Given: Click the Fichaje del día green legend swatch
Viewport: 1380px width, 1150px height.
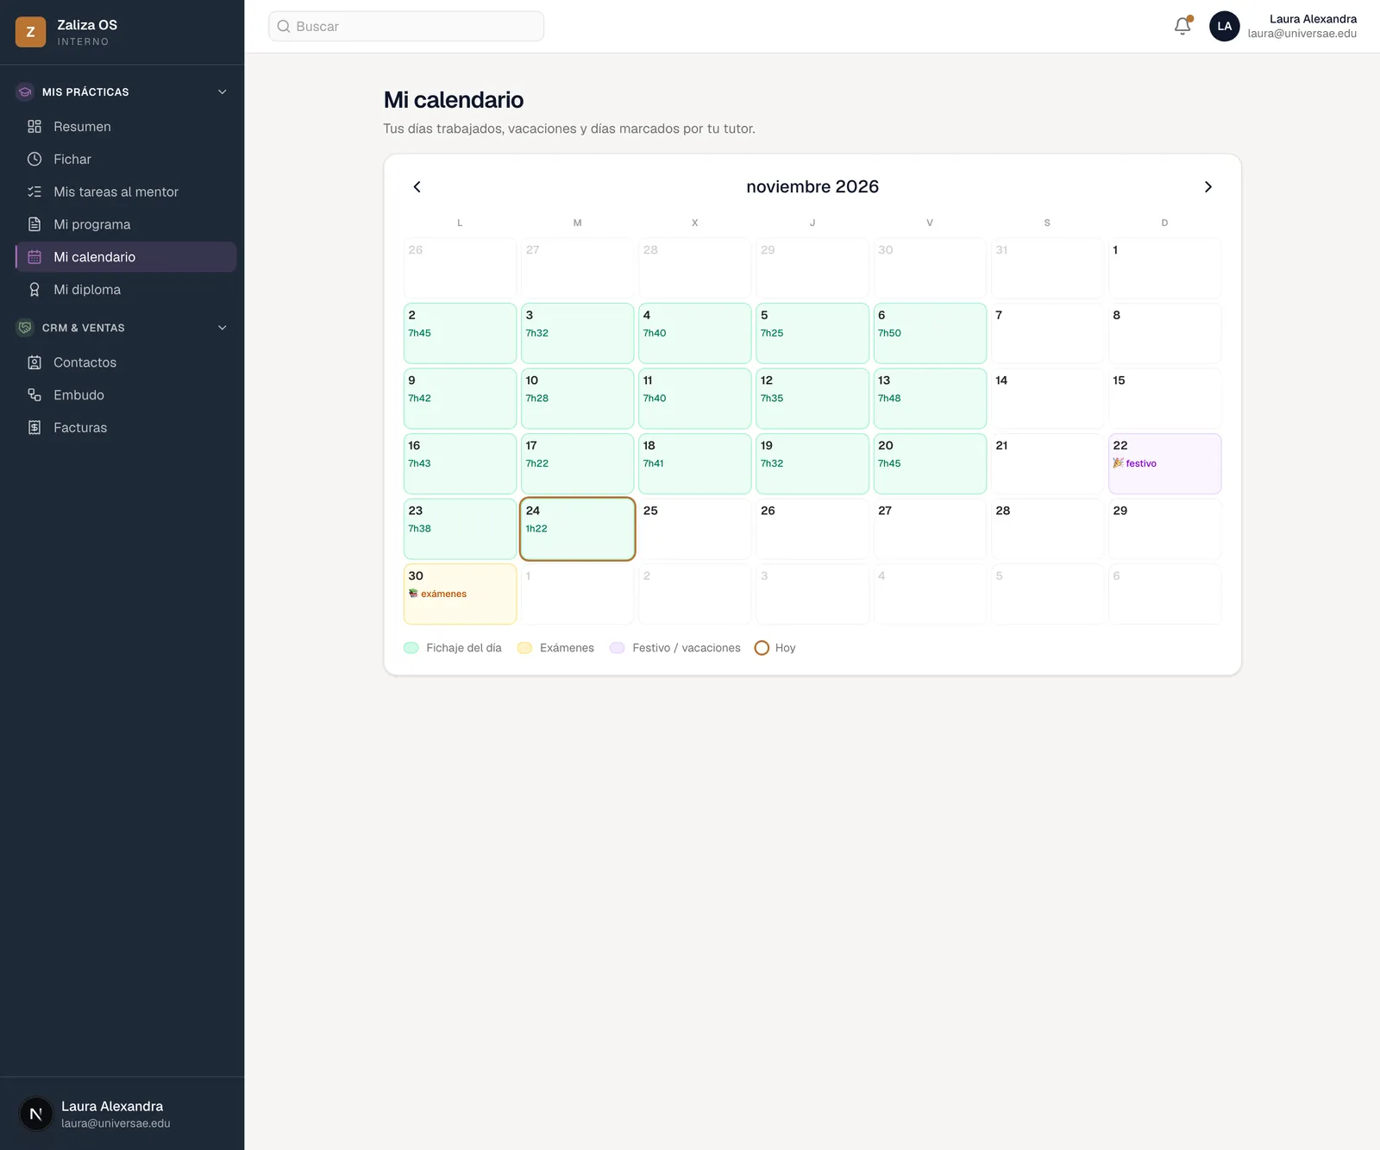Looking at the screenshot, I should point(411,648).
